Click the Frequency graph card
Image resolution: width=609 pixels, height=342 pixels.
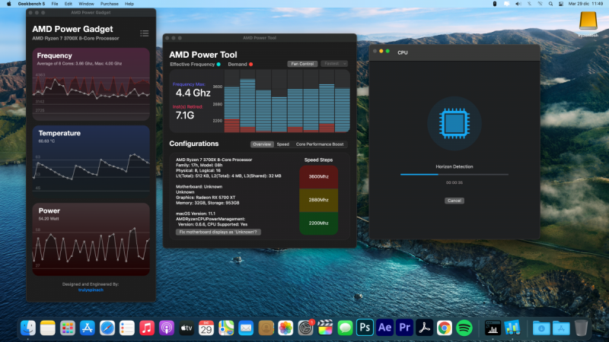(91, 84)
